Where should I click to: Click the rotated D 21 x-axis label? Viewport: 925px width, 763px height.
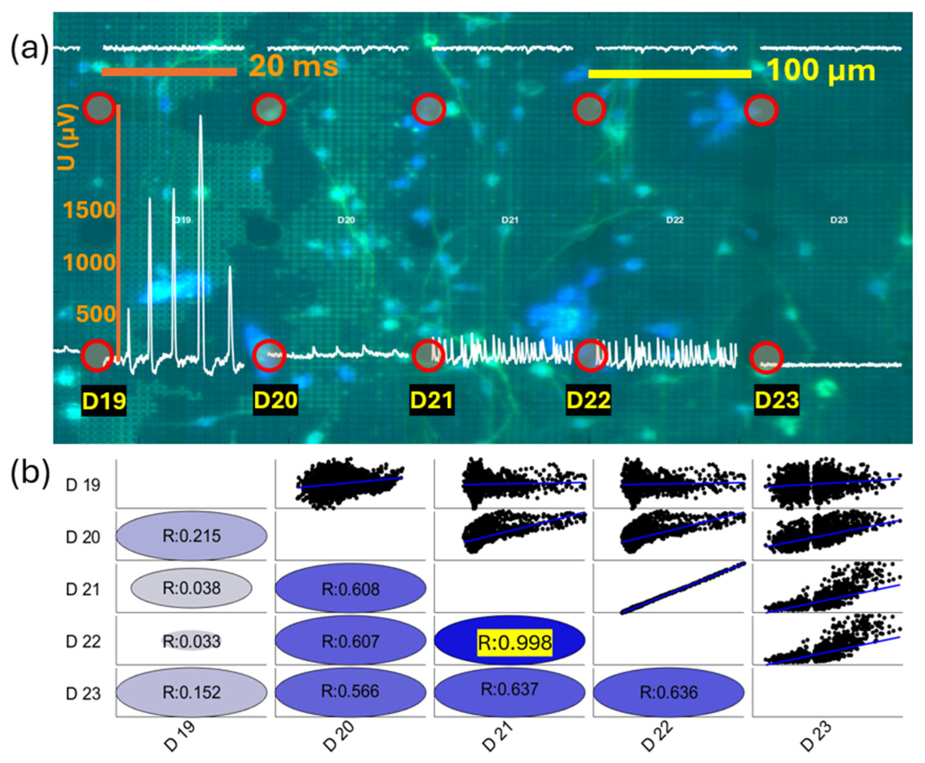498,735
